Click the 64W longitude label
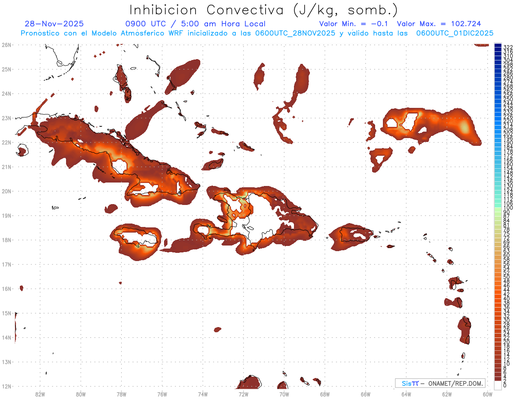The width and height of the screenshot is (518, 400). click(x=406, y=394)
